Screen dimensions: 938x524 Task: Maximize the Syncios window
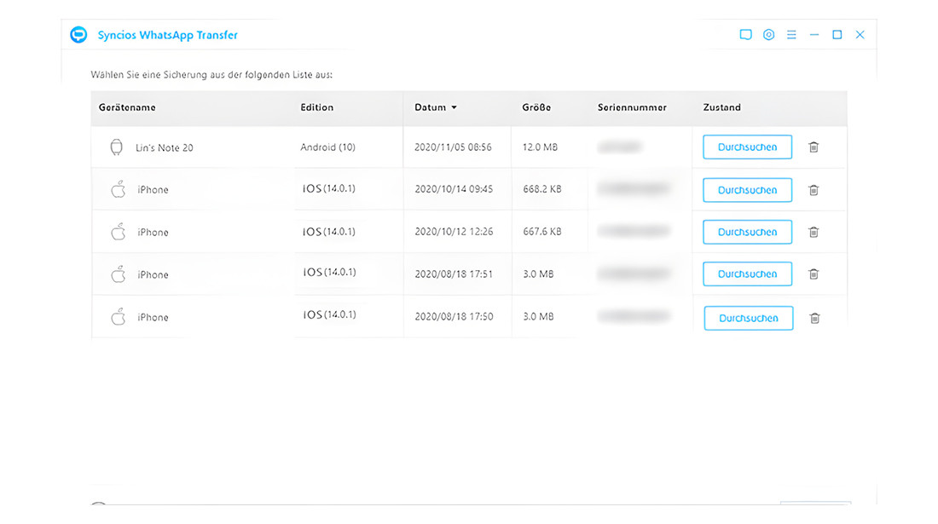click(837, 35)
